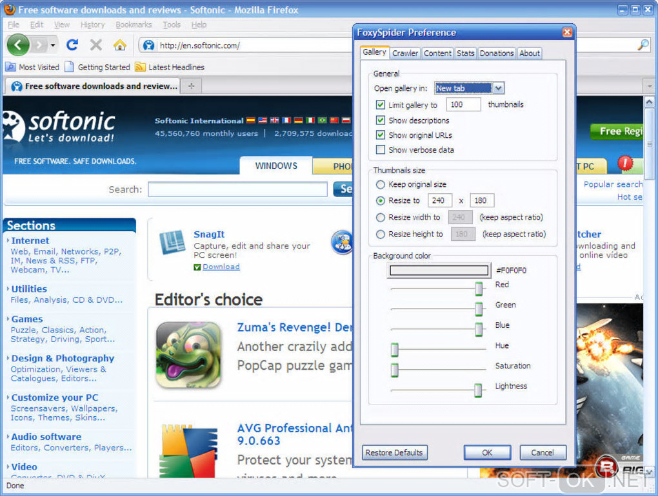The image size is (658, 496).
Task: Select the Spanish flag under Softonic International
Action: tap(250, 120)
